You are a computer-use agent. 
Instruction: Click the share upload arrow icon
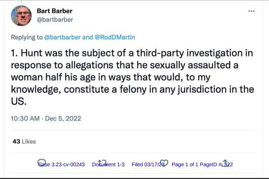click(225, 163)
